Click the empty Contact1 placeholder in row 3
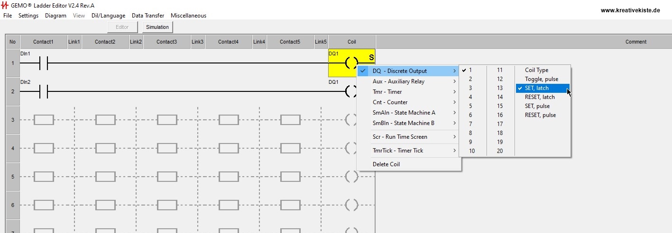Viewport: 672px width, 233px height. (x=44, y=120)
